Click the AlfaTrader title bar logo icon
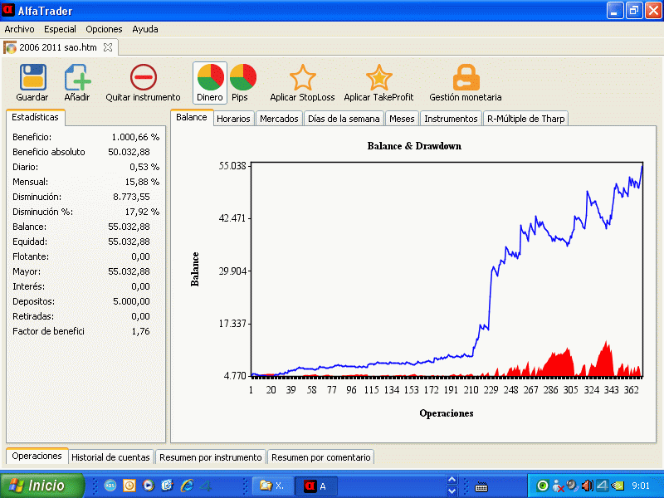The image size is (664, 498). click(7, 9)
